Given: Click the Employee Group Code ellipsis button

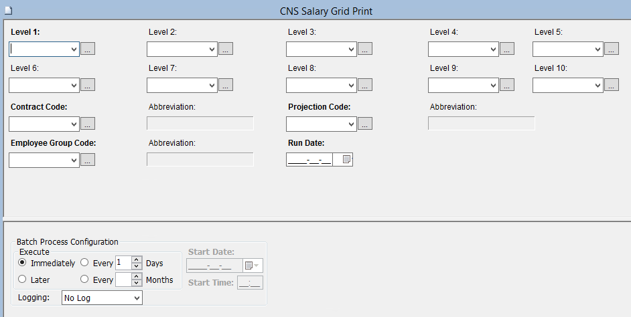Looking at the screenshot, I should click(88, 160).
